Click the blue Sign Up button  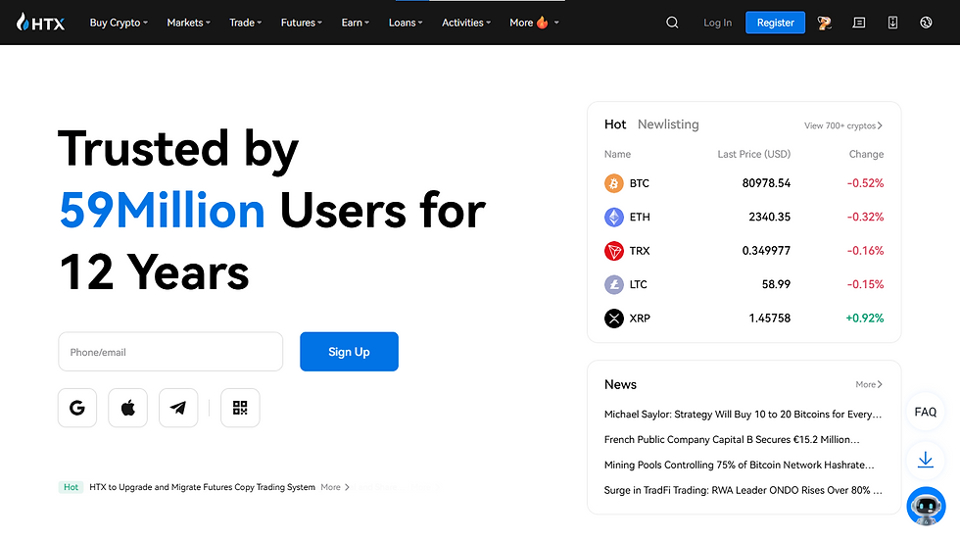coord(349,352)
